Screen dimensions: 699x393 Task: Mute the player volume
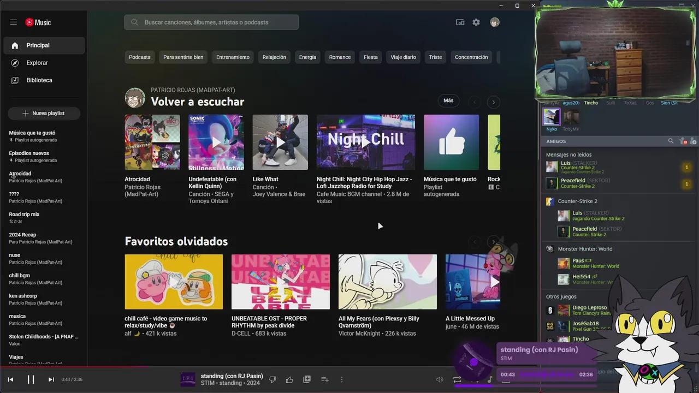point(440,379)
